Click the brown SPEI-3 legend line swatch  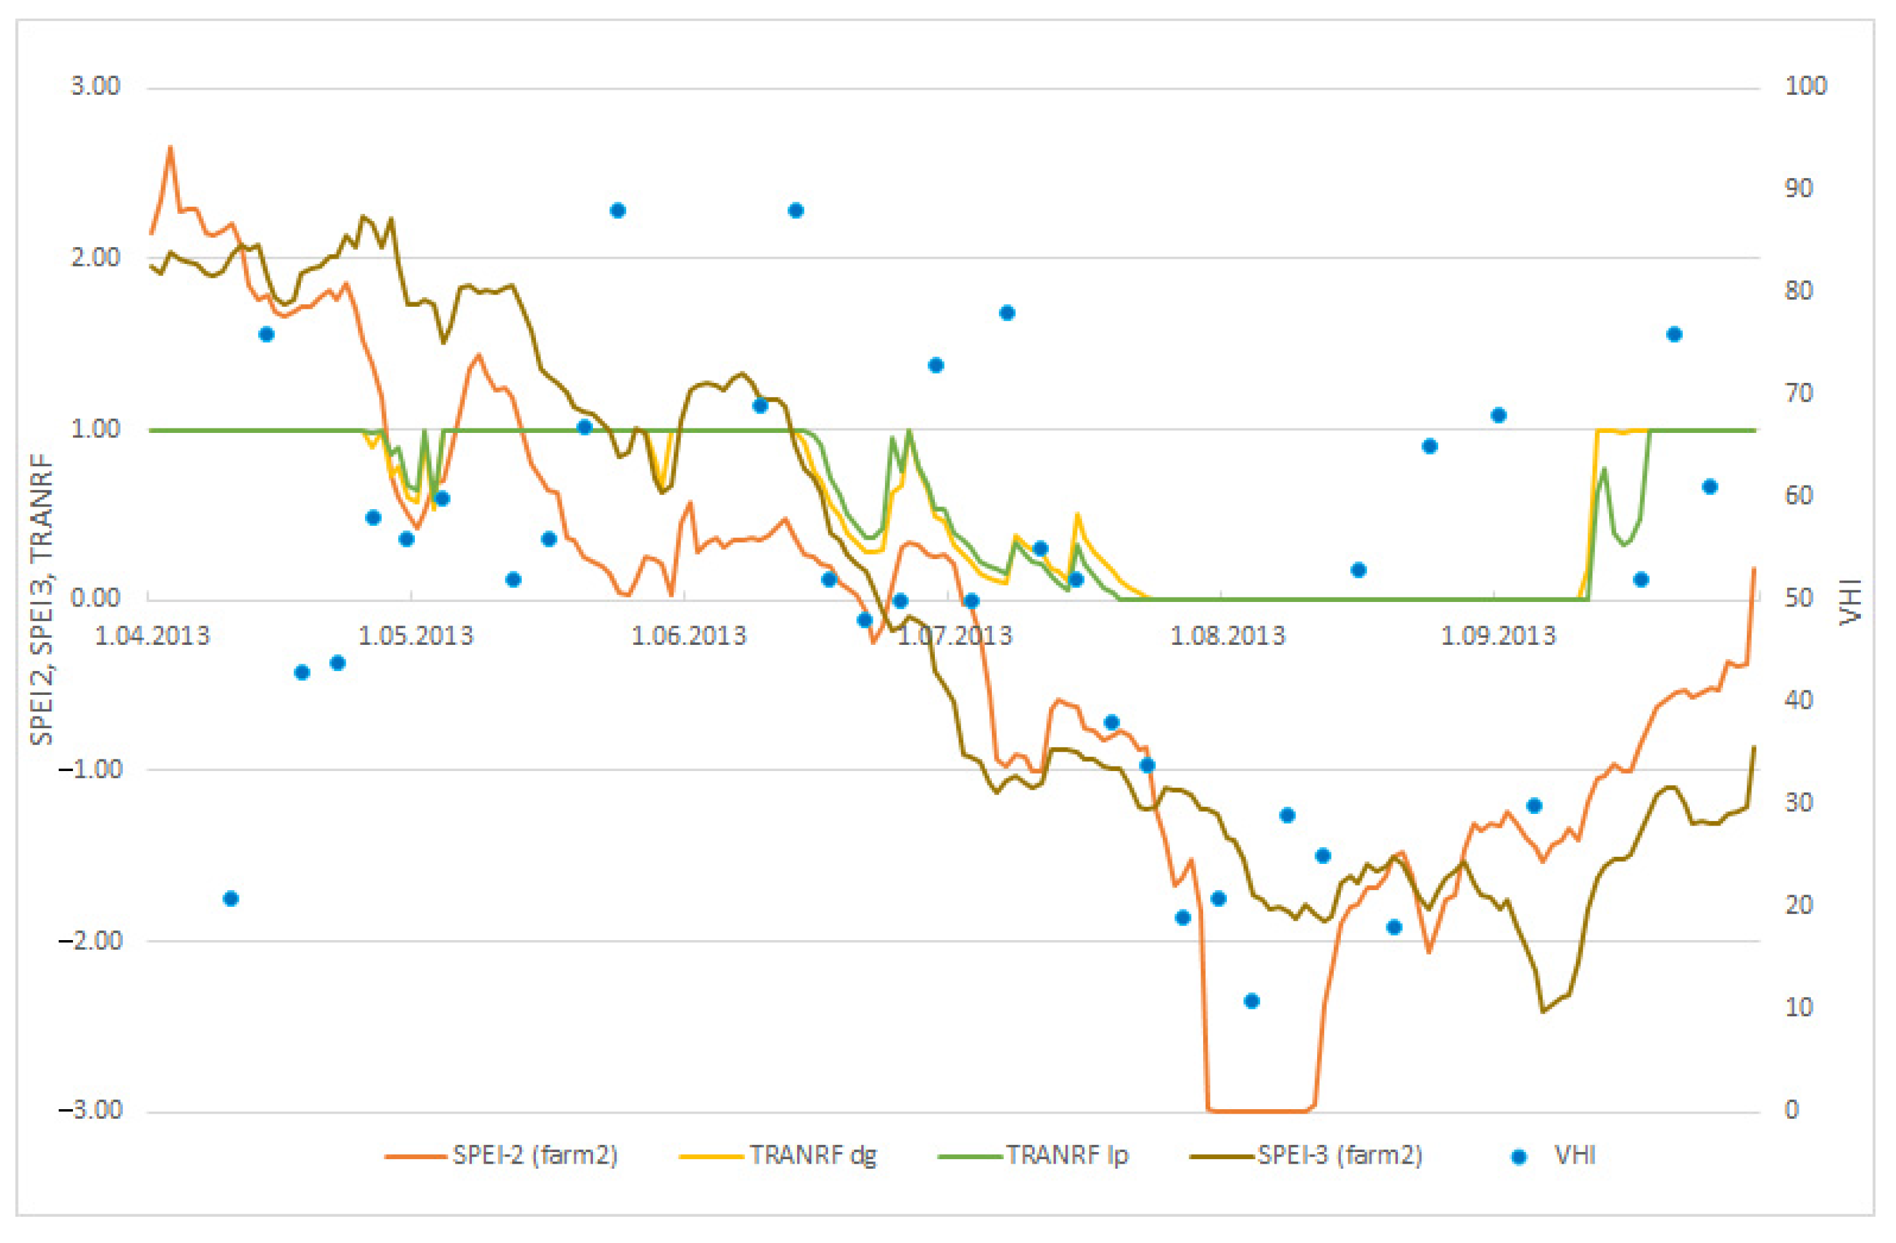(x=1220, y=1156)
